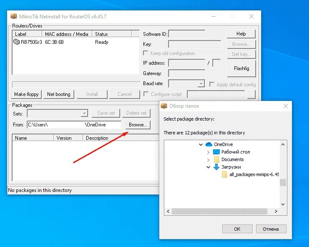Click the Flashfig button
309x247 pixels.
pyautogui.click(x=241, y=68)
